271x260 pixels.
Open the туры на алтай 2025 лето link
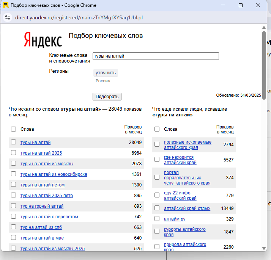point(47,196)
